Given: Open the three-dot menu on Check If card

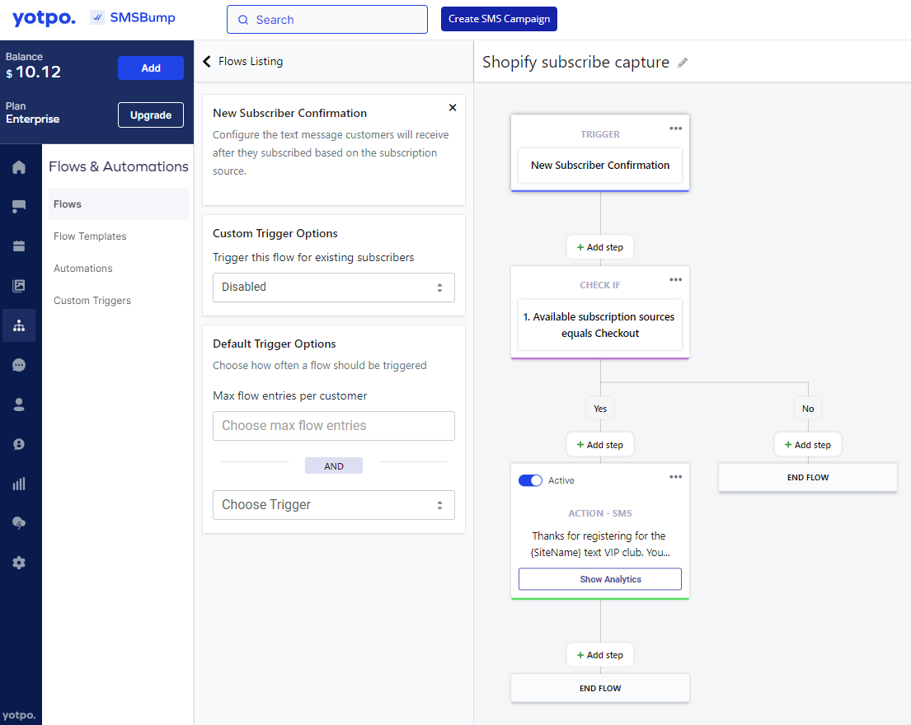Looking at the screenshot, I should coord(676,279).
